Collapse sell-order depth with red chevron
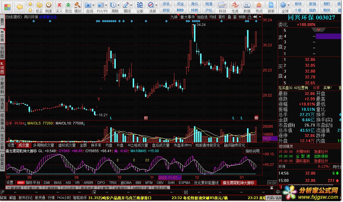Screen dimensions: 343x202 tap(318, 29)
